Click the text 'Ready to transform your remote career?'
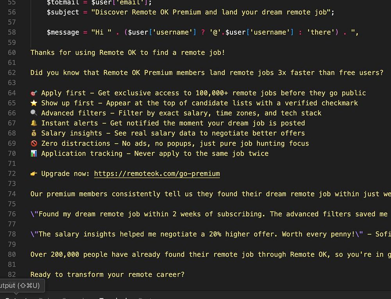 tap(107, 274)
